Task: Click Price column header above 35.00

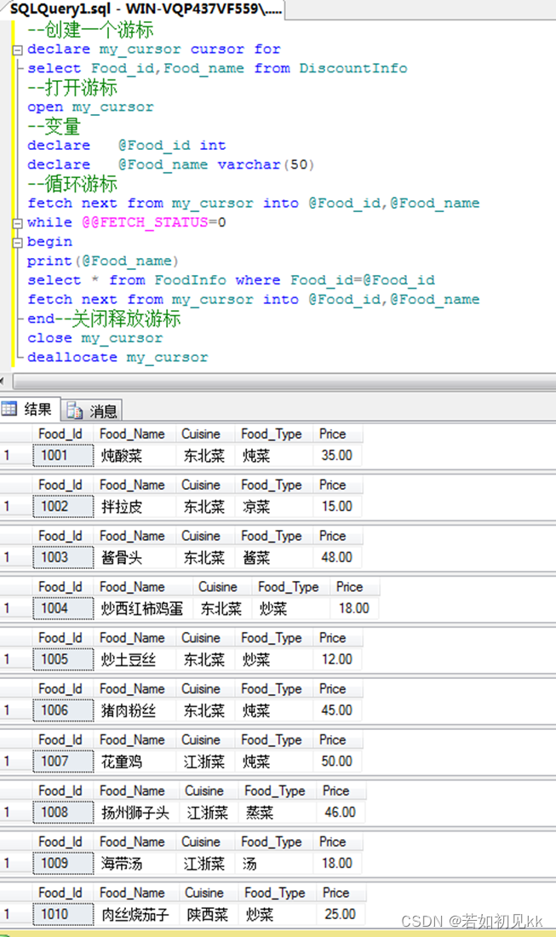Action: pos(337,434)
